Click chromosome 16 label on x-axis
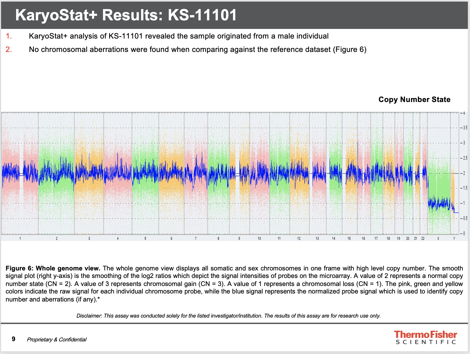The height and width of the screenshot is (354, 470). click(x=363, y=238)
